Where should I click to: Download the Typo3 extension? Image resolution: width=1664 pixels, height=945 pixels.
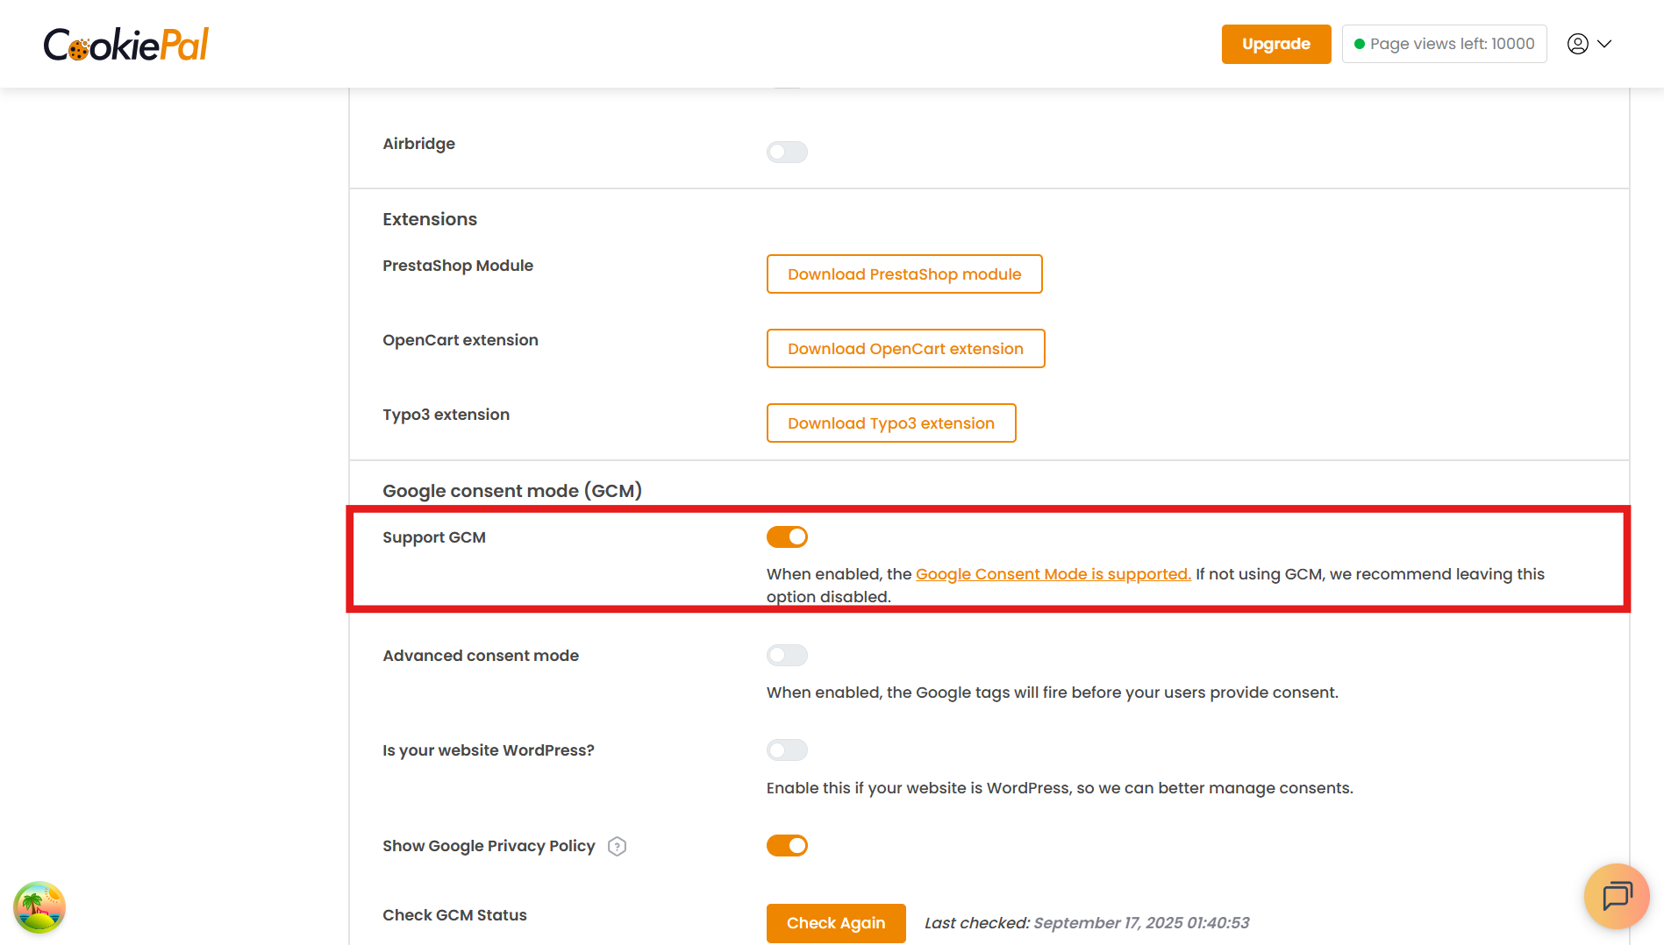click(890, 423)
